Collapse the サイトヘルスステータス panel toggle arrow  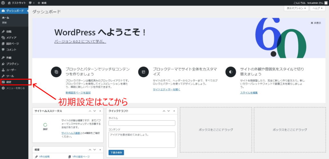pos(100,111)
